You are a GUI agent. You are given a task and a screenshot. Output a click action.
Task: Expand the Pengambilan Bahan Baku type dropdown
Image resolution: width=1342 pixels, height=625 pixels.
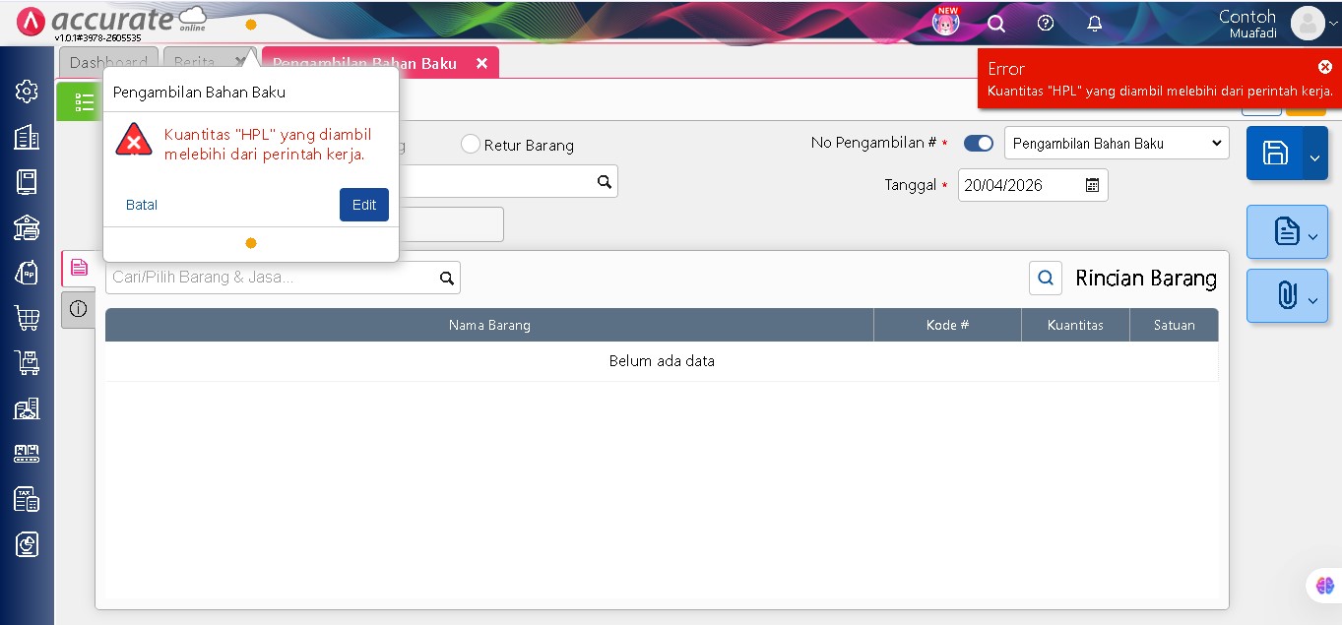click(x=1117, y=144)
